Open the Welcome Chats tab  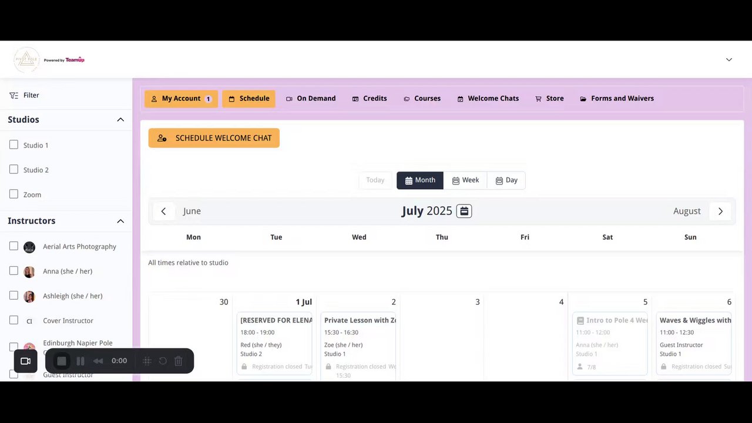coord(488,99)
